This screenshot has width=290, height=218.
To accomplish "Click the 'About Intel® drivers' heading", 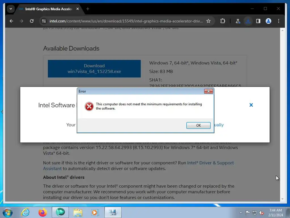I will pos(64,177).
